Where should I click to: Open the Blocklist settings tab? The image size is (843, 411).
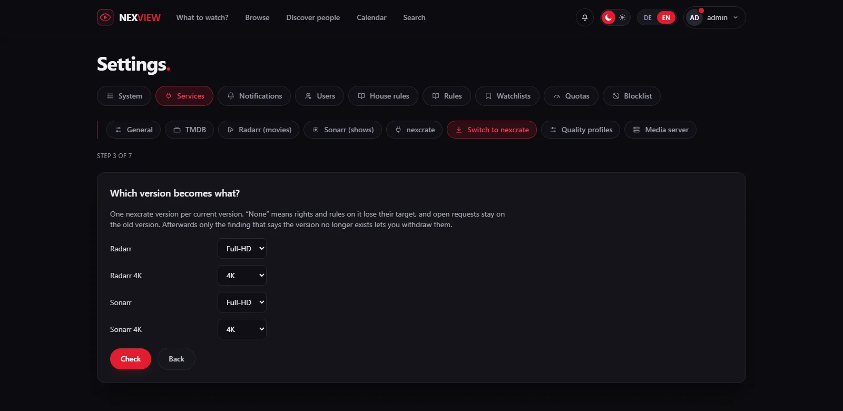[632, 96]
